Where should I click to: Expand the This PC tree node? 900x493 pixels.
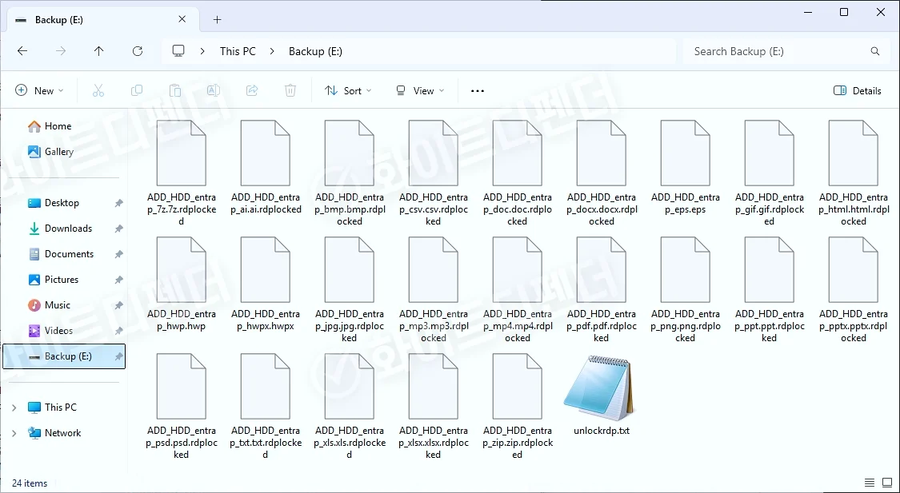pos(14,408)
